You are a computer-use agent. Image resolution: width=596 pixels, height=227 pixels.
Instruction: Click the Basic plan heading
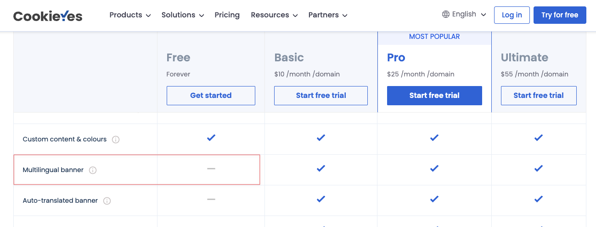289,58
